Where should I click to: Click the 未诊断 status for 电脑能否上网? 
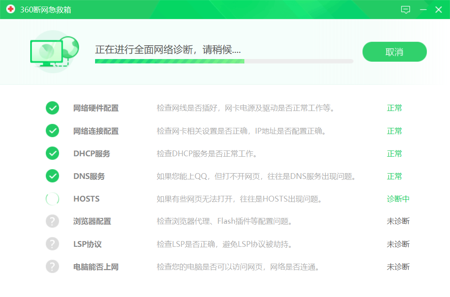click(398, 267)
